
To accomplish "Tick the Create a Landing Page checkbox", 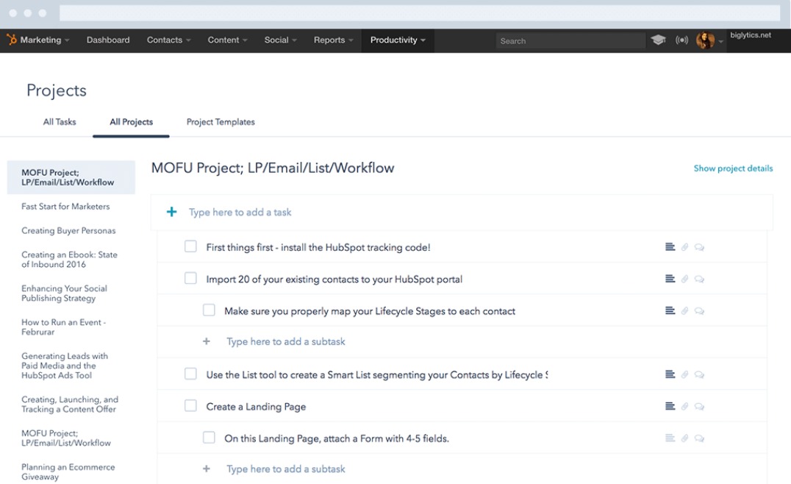I will click(190, 406).
